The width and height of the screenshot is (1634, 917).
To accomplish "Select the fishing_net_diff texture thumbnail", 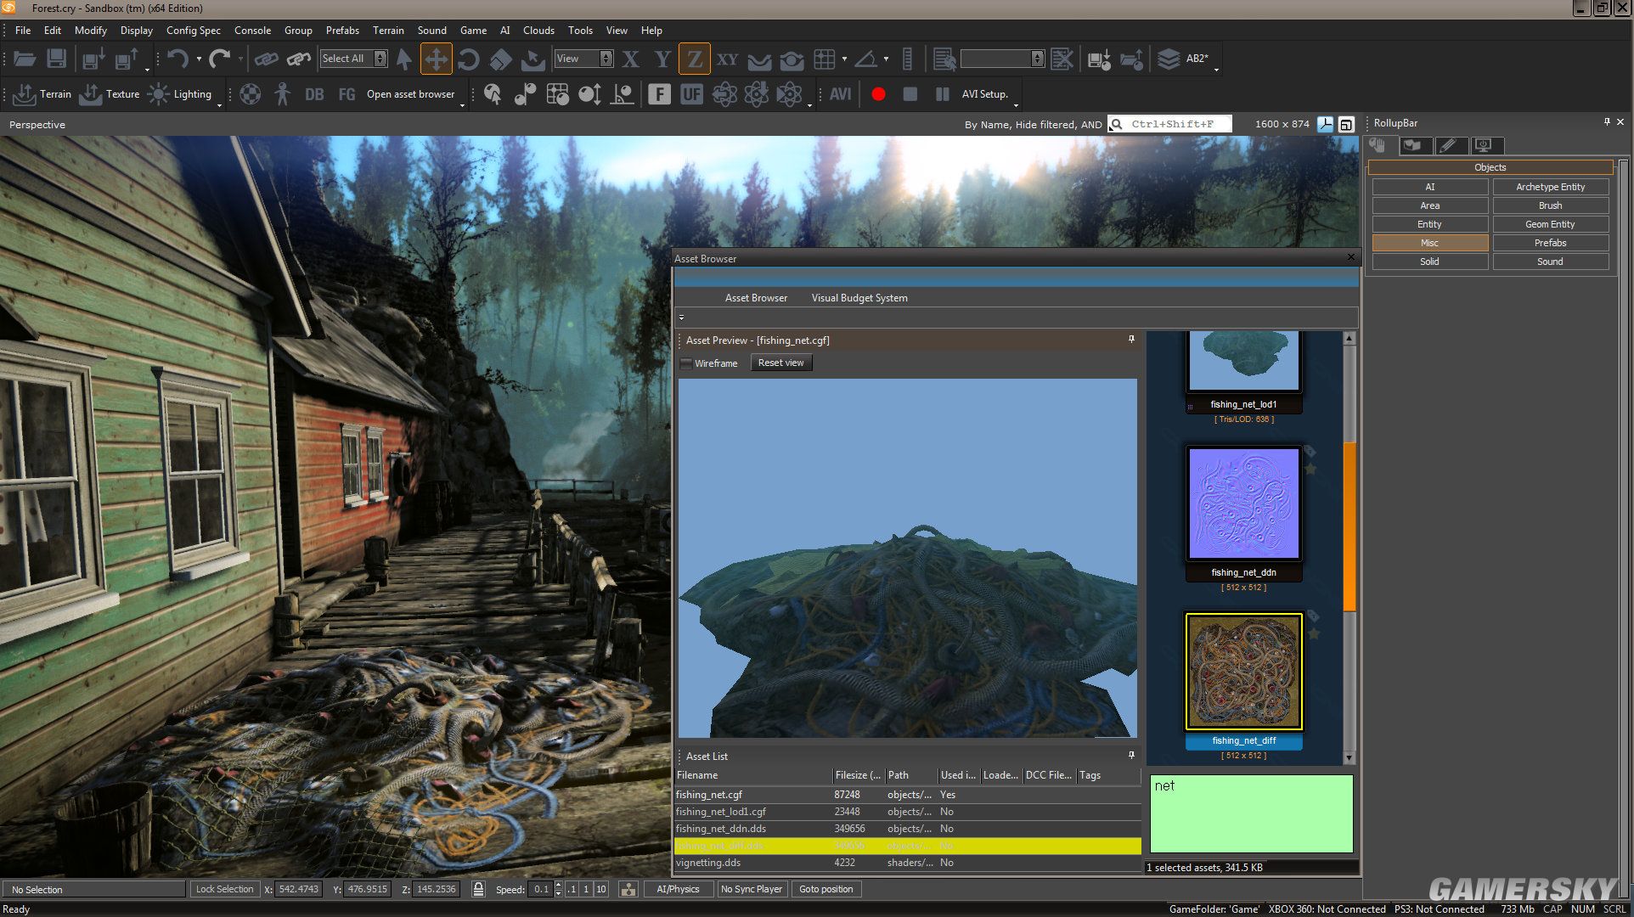I will click(x=1243, y=672).
